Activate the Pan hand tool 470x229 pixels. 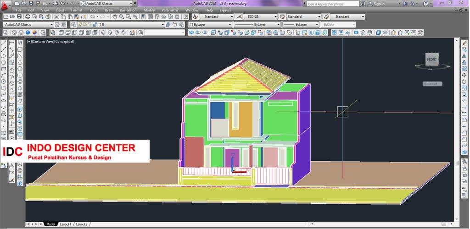(x=115, y=17)
